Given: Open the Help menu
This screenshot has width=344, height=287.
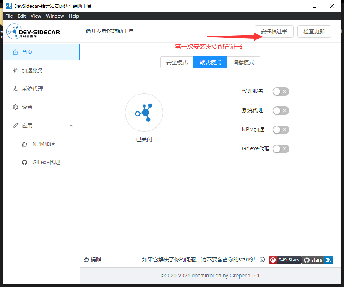Looking at the screenshot, I should (x=74, y=16).
